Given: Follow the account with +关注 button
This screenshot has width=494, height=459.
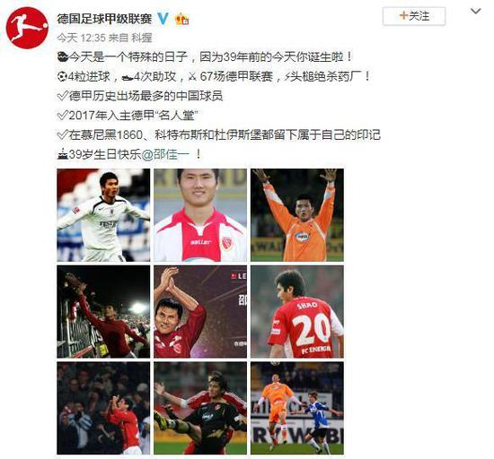Looking at the screenshot, I should click(x=414, y=16).
